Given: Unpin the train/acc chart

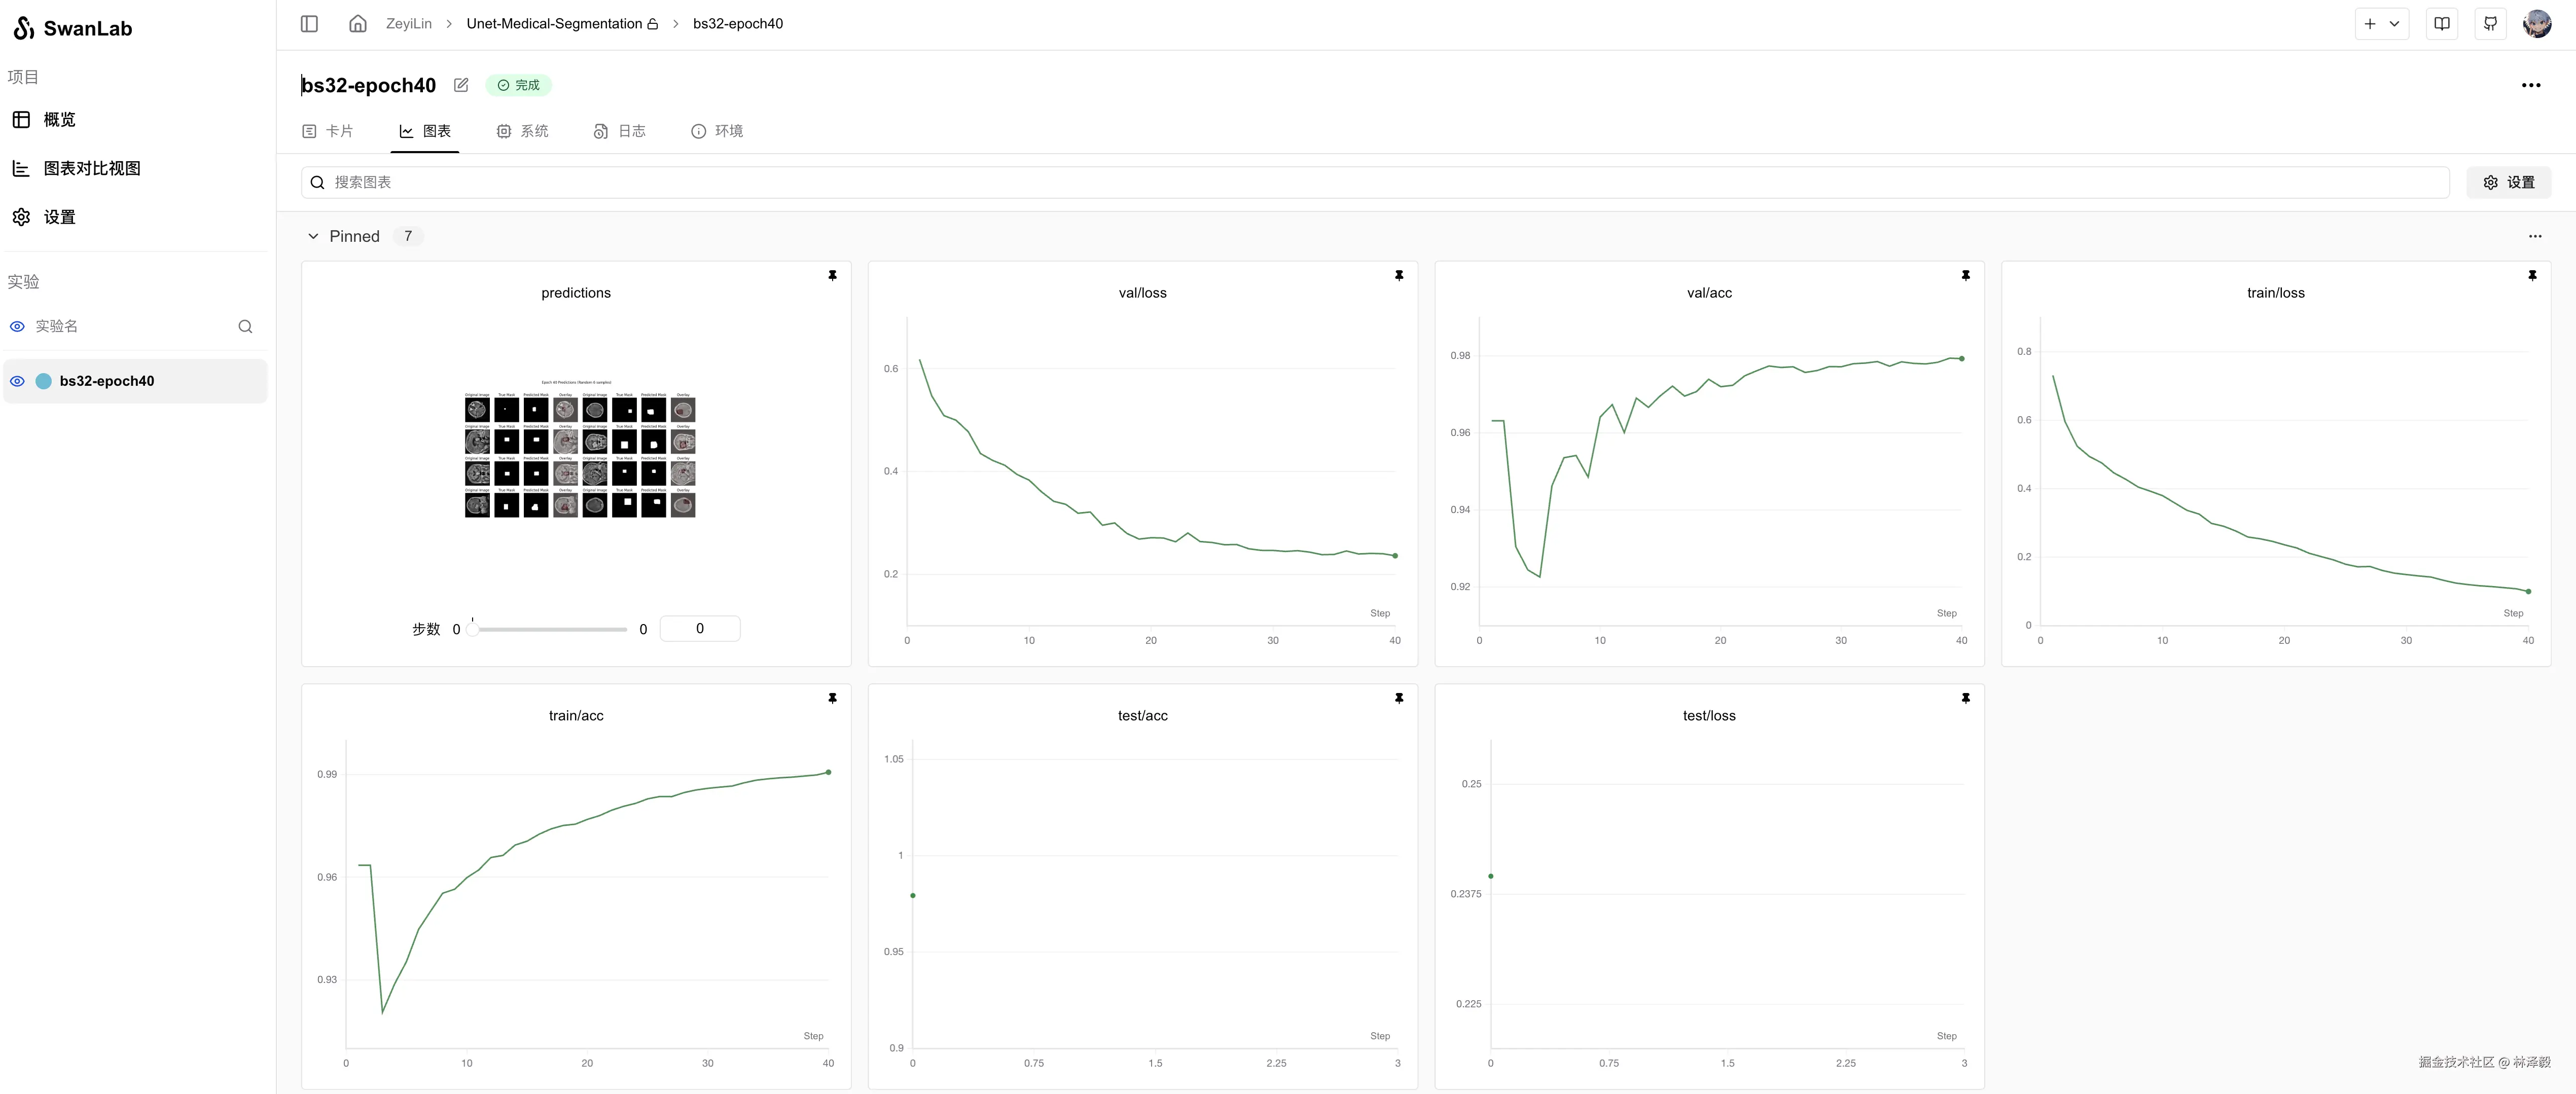Looking at the screenshot, I should click(832, 698).
